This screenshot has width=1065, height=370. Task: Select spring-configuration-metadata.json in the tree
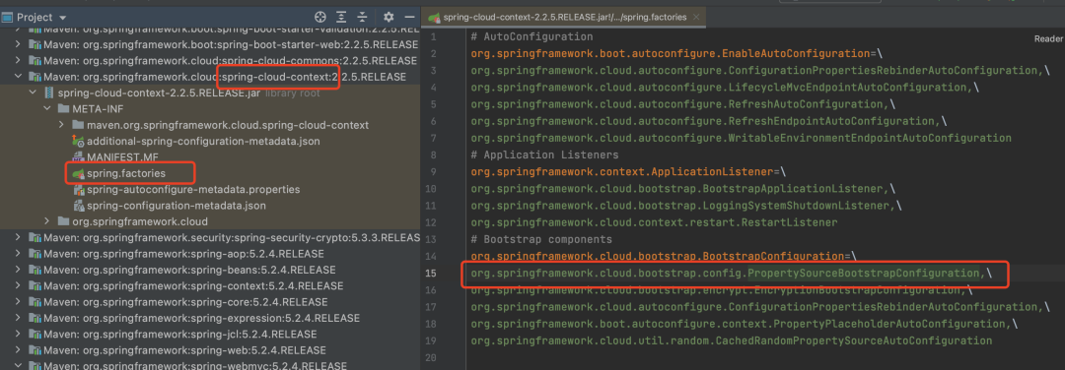(176, 206)
